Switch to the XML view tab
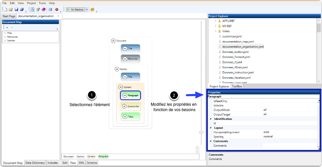The image size is (322, 167). point(81,163)
